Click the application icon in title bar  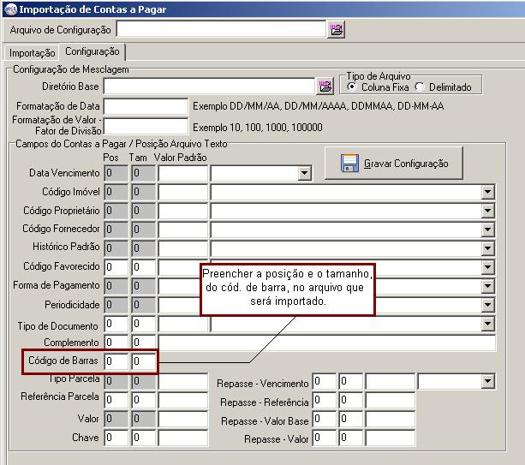10,9
